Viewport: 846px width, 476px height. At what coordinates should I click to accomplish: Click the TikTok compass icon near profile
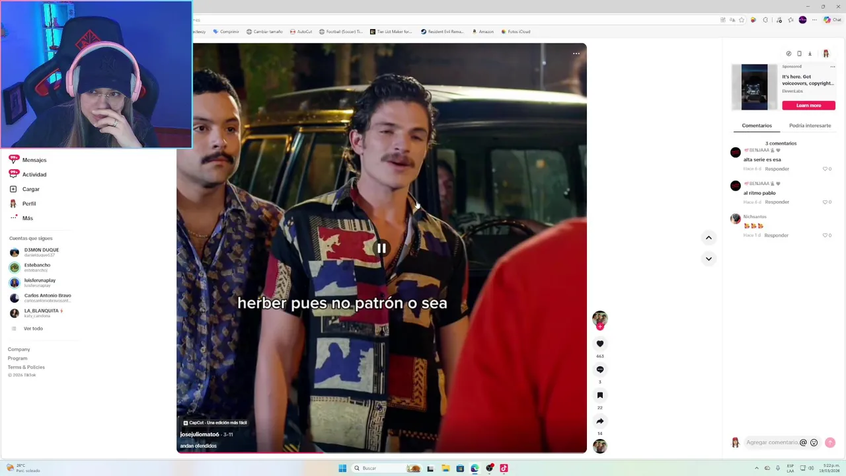click(x=788, y=54)
